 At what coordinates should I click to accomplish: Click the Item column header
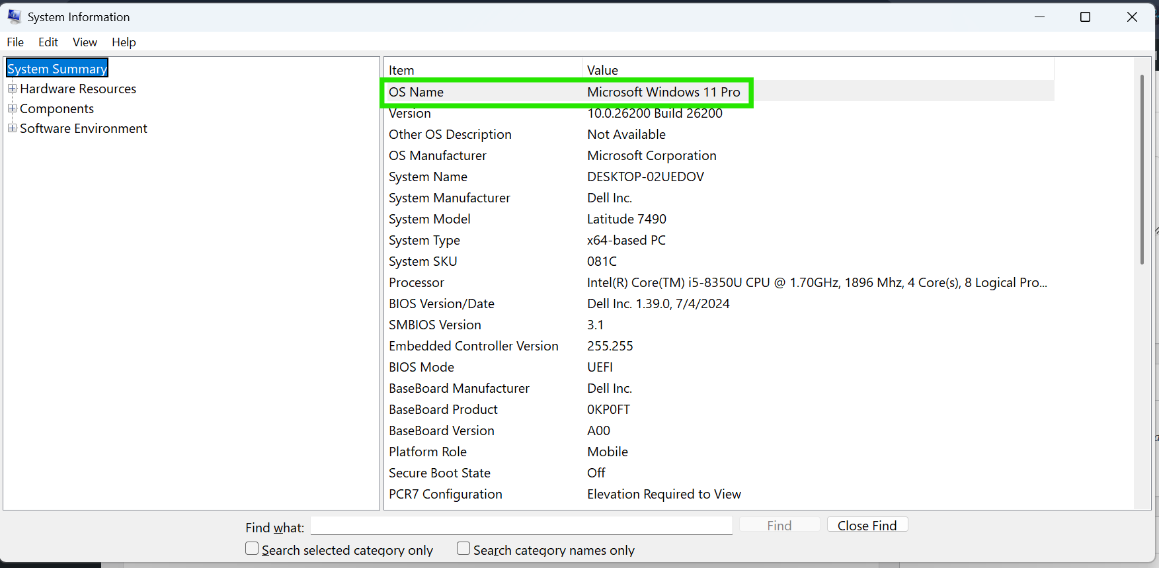point(483,70)
